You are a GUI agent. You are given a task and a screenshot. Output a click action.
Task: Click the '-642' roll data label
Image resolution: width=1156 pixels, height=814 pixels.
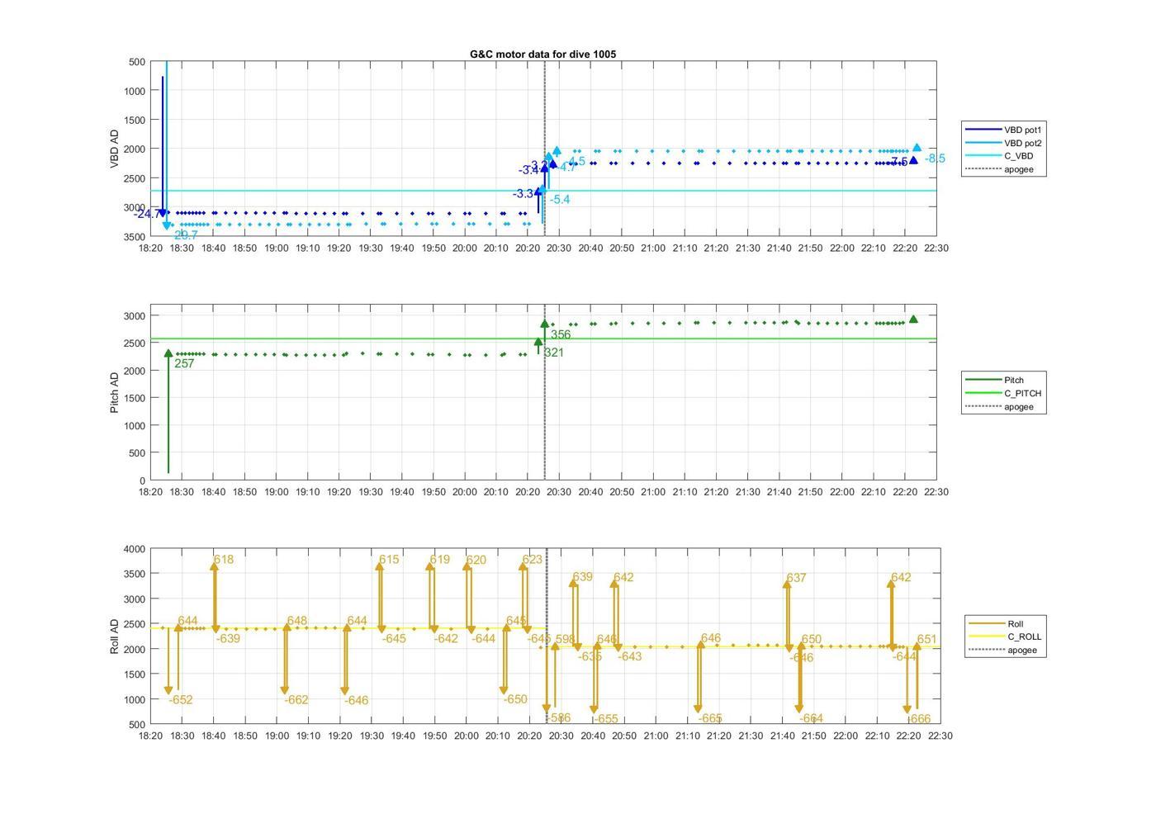(x=446, y=638)
